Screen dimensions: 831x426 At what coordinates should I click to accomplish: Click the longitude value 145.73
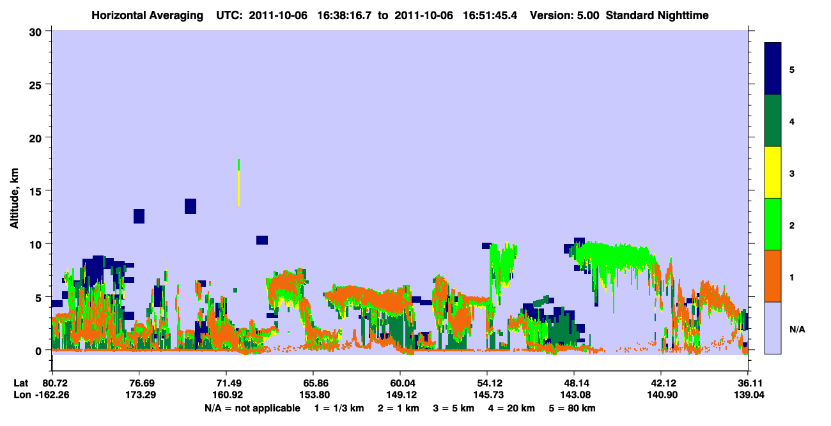coord(487,395)
